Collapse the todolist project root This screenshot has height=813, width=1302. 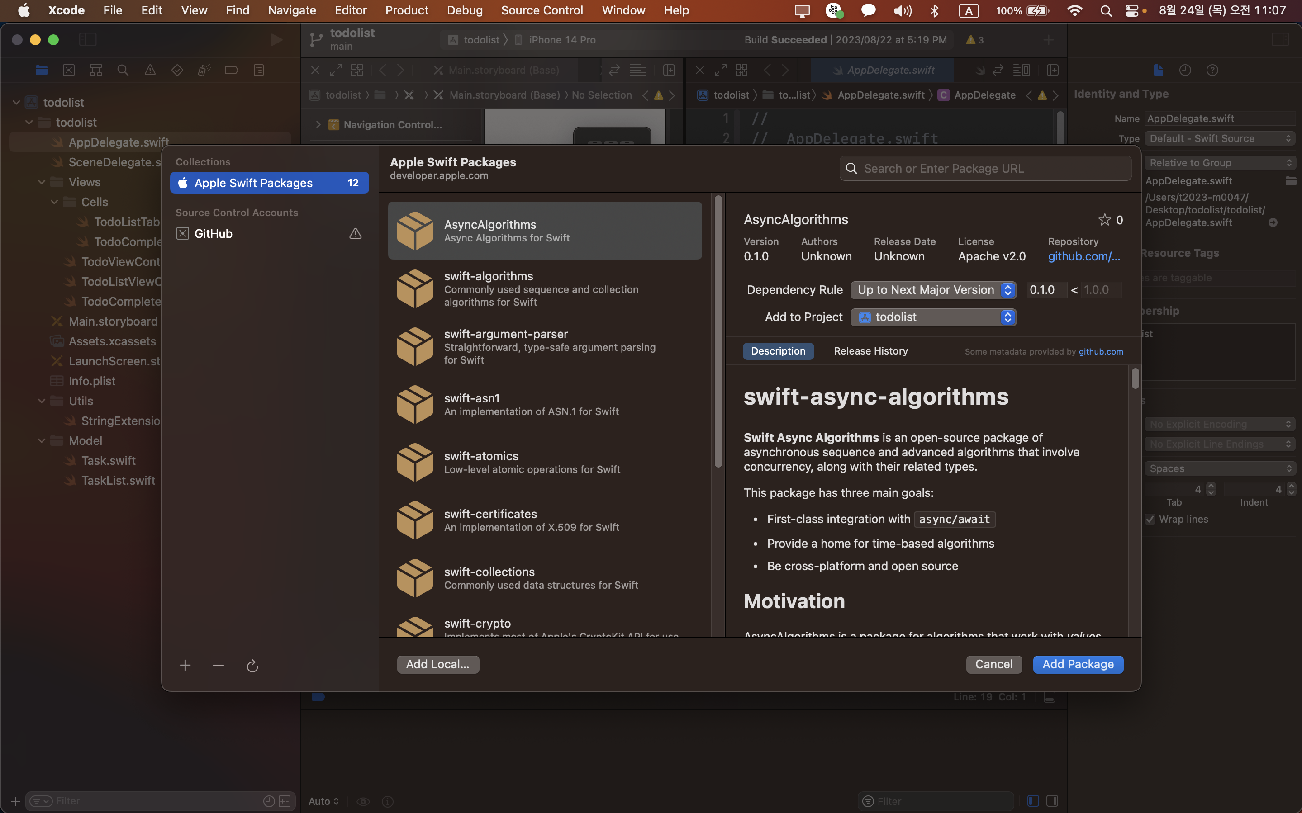pos(16,102)
